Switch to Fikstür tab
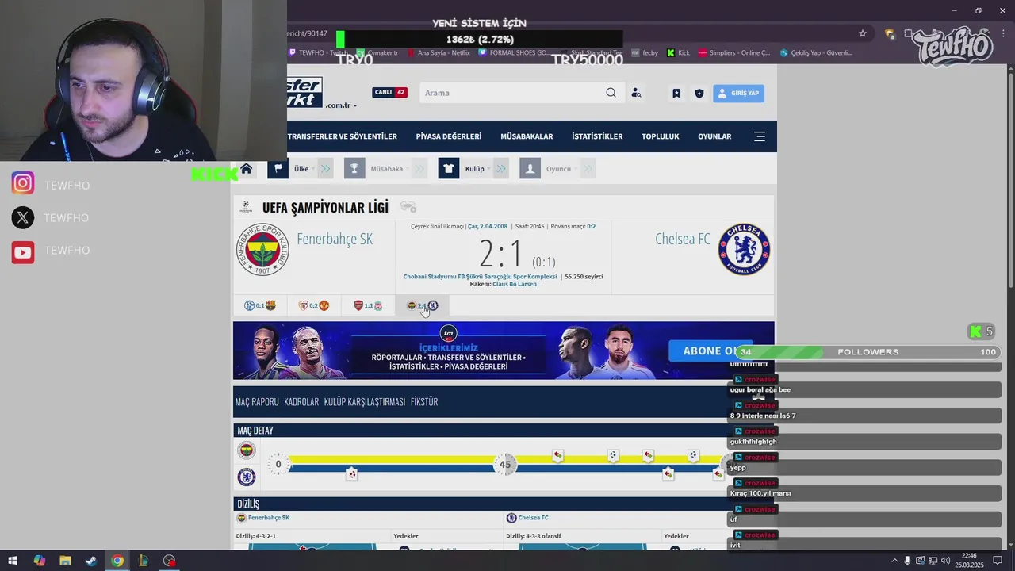Screen dimensions: 1015x571 pyautogui.click(x=424, y=402)
